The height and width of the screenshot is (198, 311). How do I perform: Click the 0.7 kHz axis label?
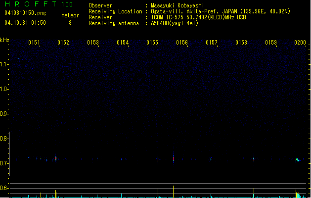tap(4, 163)
